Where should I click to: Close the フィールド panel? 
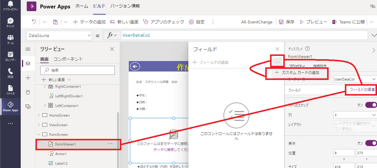point(277,49)
